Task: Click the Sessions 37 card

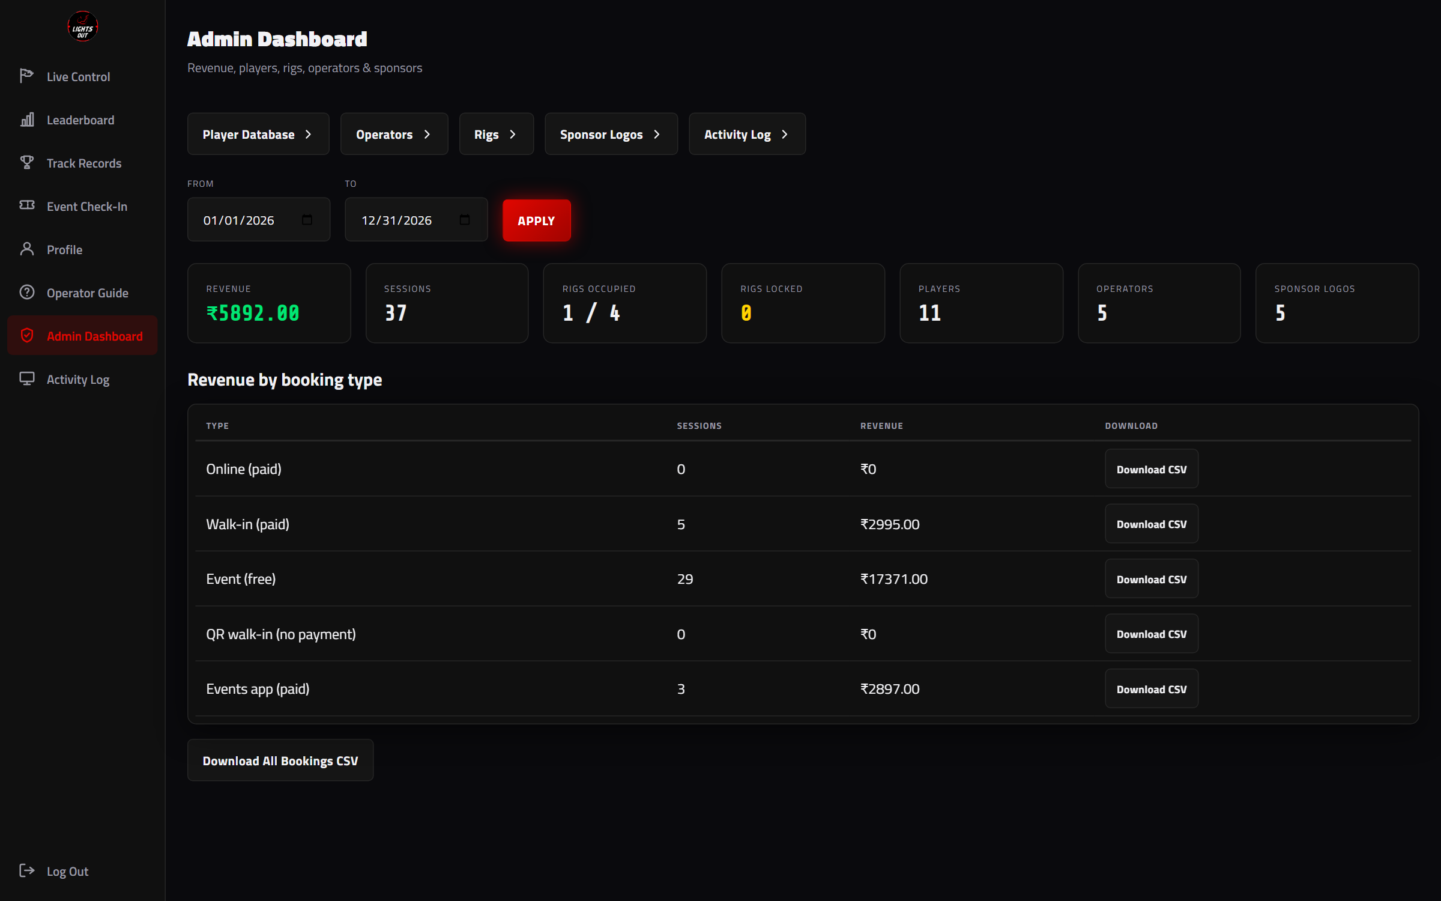Action: point(447,303)
